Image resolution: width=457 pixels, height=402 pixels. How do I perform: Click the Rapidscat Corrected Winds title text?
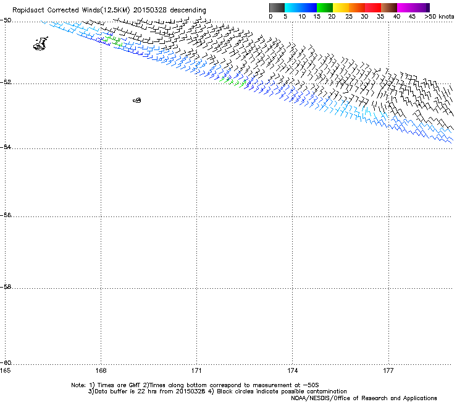point(109,11)
